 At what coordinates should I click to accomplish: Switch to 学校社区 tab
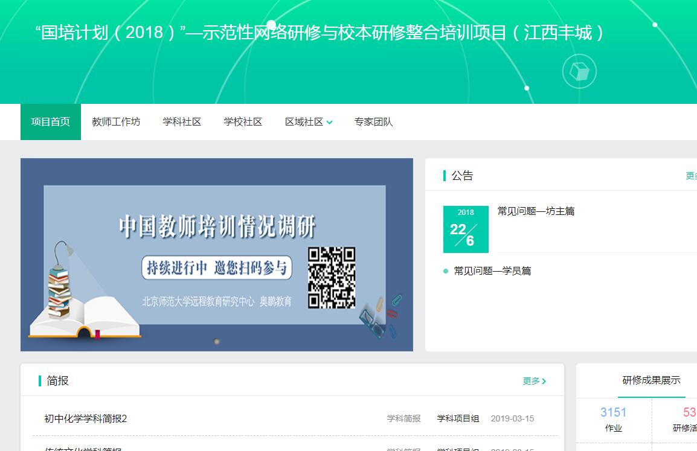[x=243, y=122]
